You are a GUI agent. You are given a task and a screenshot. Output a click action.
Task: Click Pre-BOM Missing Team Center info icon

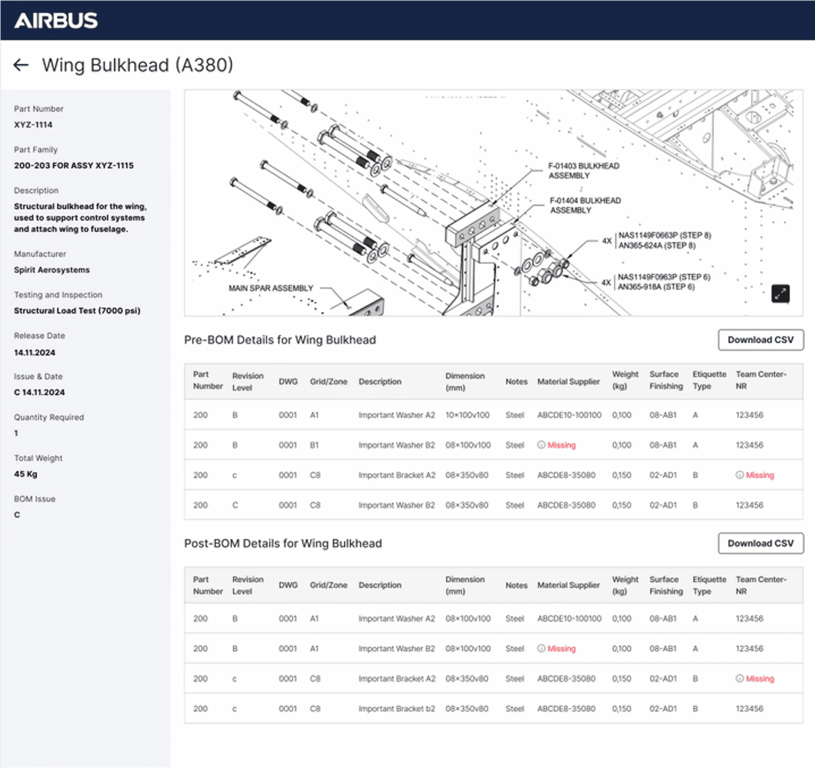[740, 475]
